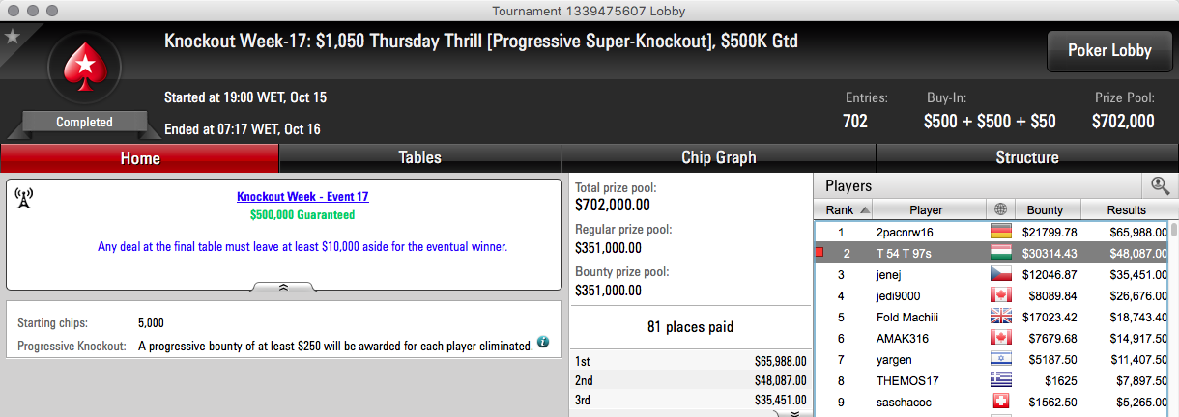Open Knockout Week - Event 17 link

tap(302, 196)
